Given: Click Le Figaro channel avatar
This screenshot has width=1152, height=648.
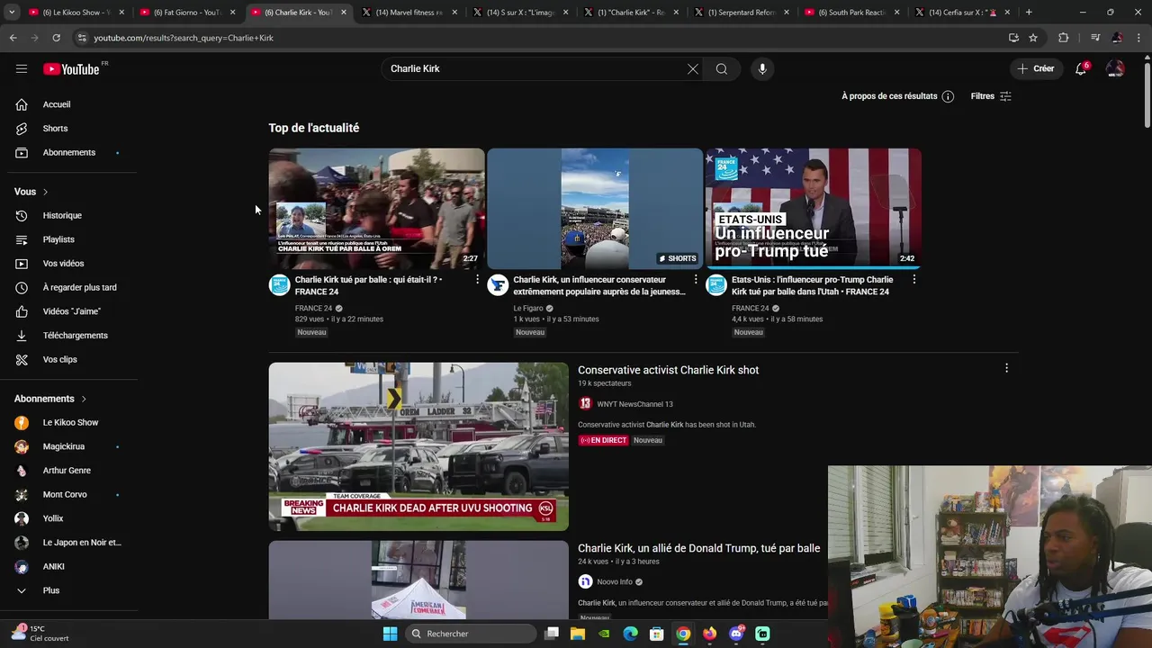Looking at the screenshot, I should coord(498,285).
